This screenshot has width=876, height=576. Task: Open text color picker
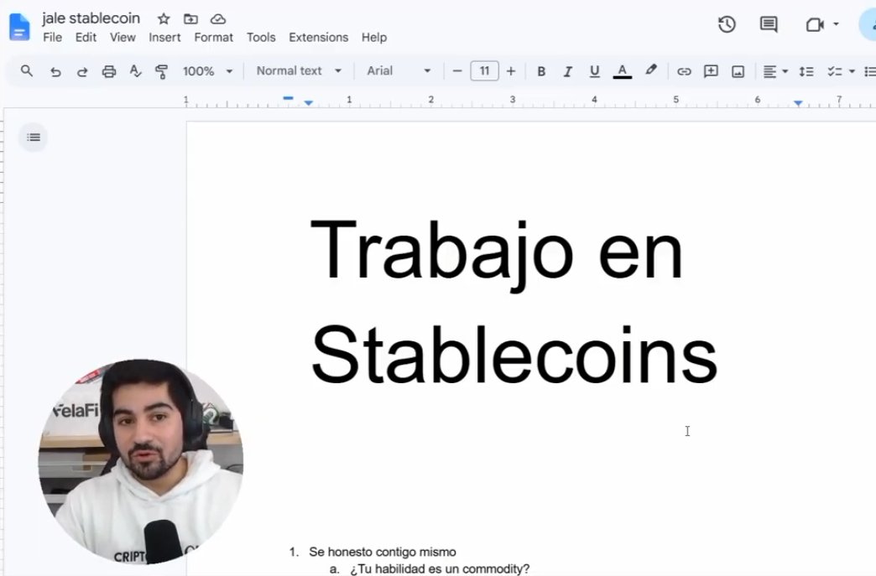click(x=623, y=71)
